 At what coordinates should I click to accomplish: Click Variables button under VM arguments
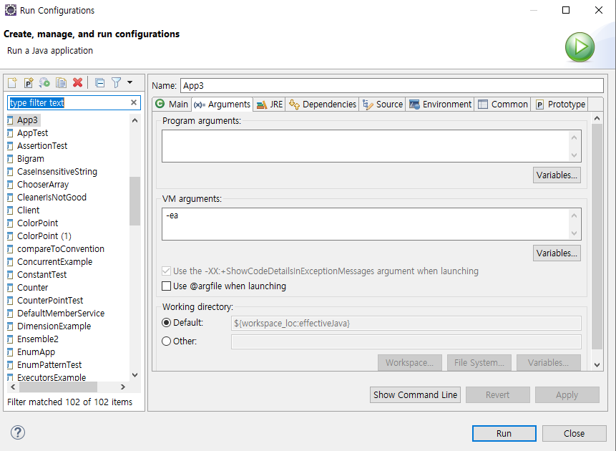(557, 253)
